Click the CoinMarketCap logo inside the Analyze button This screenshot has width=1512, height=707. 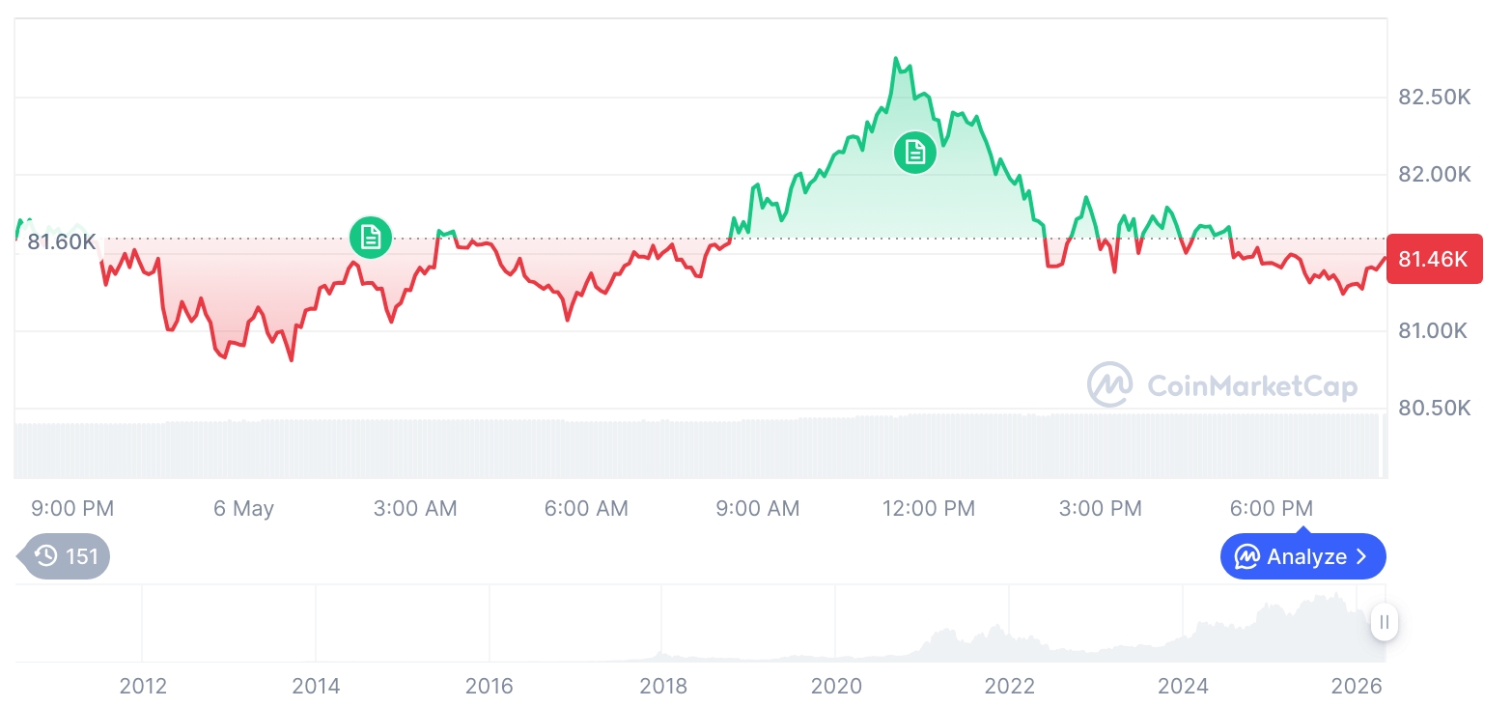click(1247, 556)
